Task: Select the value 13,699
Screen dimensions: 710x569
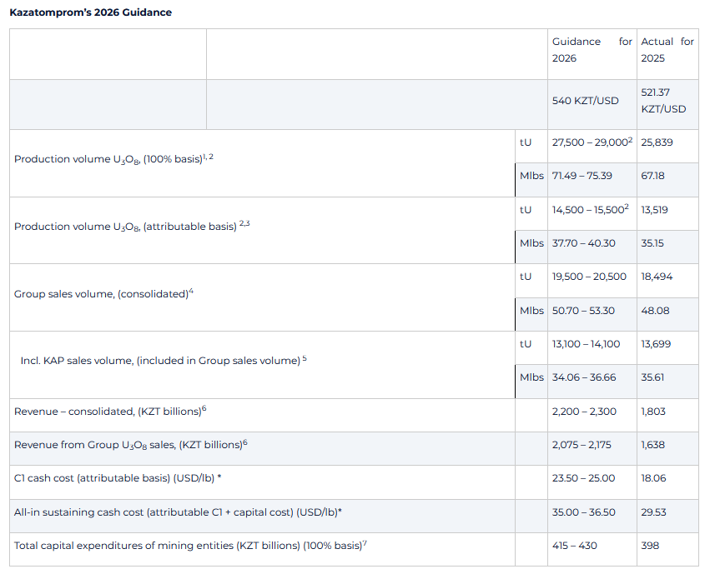Action: pos(656,344)
